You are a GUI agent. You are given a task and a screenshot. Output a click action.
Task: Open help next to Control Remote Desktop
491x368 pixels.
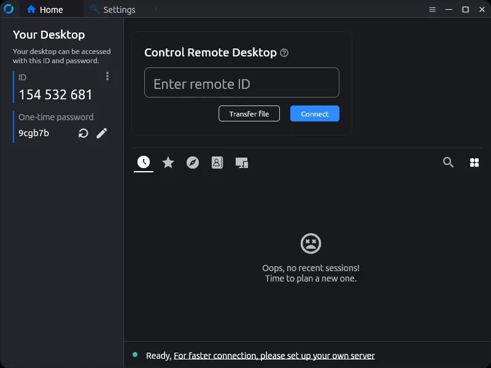(284, 53)
